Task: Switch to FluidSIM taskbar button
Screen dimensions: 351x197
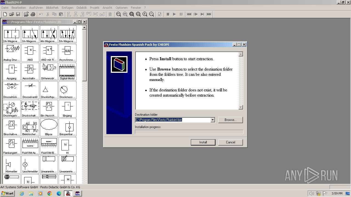Action: (78, 193)
